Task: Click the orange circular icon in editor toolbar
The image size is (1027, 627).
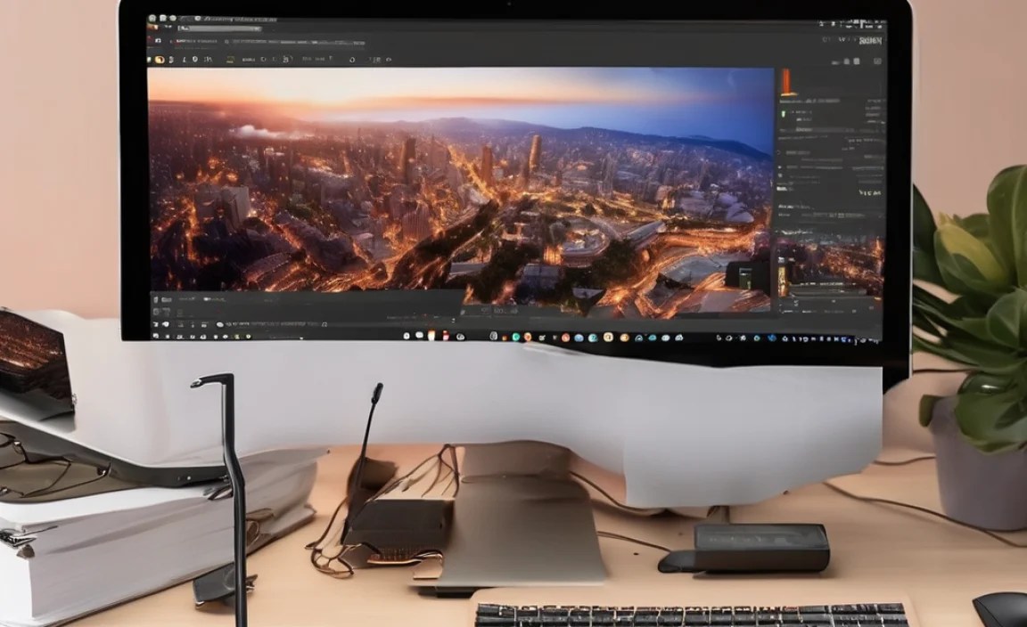Action: [x=159, y=60]
